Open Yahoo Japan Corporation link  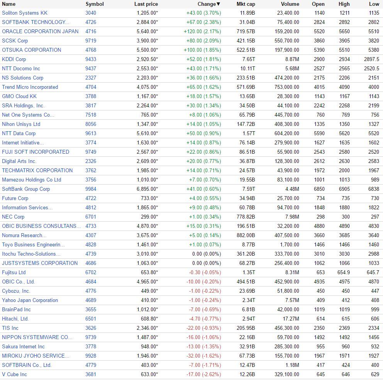30,300
